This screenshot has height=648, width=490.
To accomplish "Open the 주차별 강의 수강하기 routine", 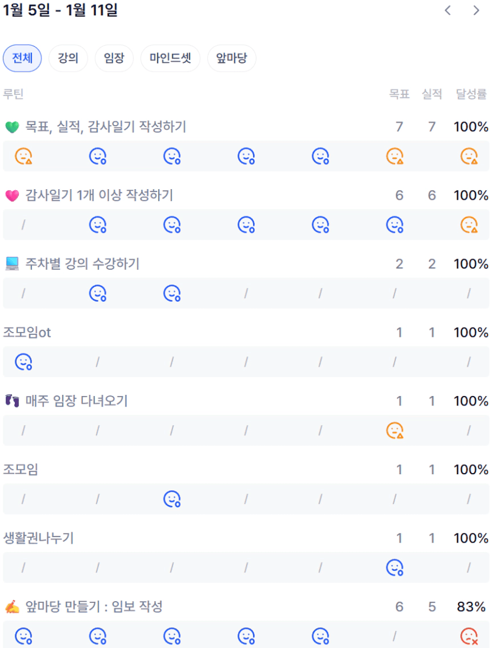I will pyautogui.click(x=82, y=264).
